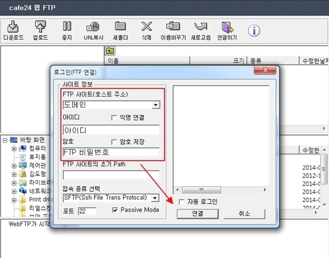Image resolution: width=329 pixels, height=258 pixels.
Task: Open the FTP 사이트 host address dropdown
Action: [156, 105]
